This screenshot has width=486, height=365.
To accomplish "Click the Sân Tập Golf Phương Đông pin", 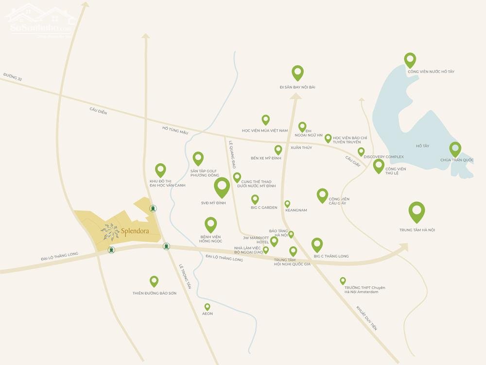I will (x=198, y=159).
